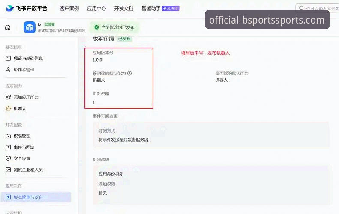Open 开发文档 in top navigation

124,9
